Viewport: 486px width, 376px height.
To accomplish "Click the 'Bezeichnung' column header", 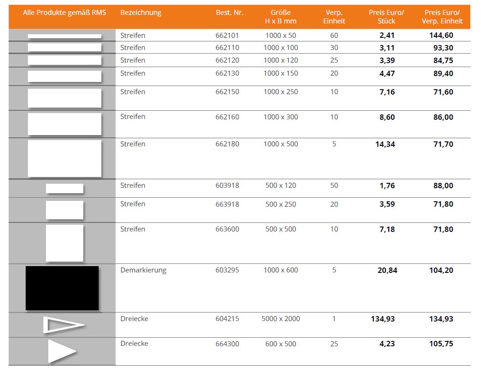I will [141, 13].
